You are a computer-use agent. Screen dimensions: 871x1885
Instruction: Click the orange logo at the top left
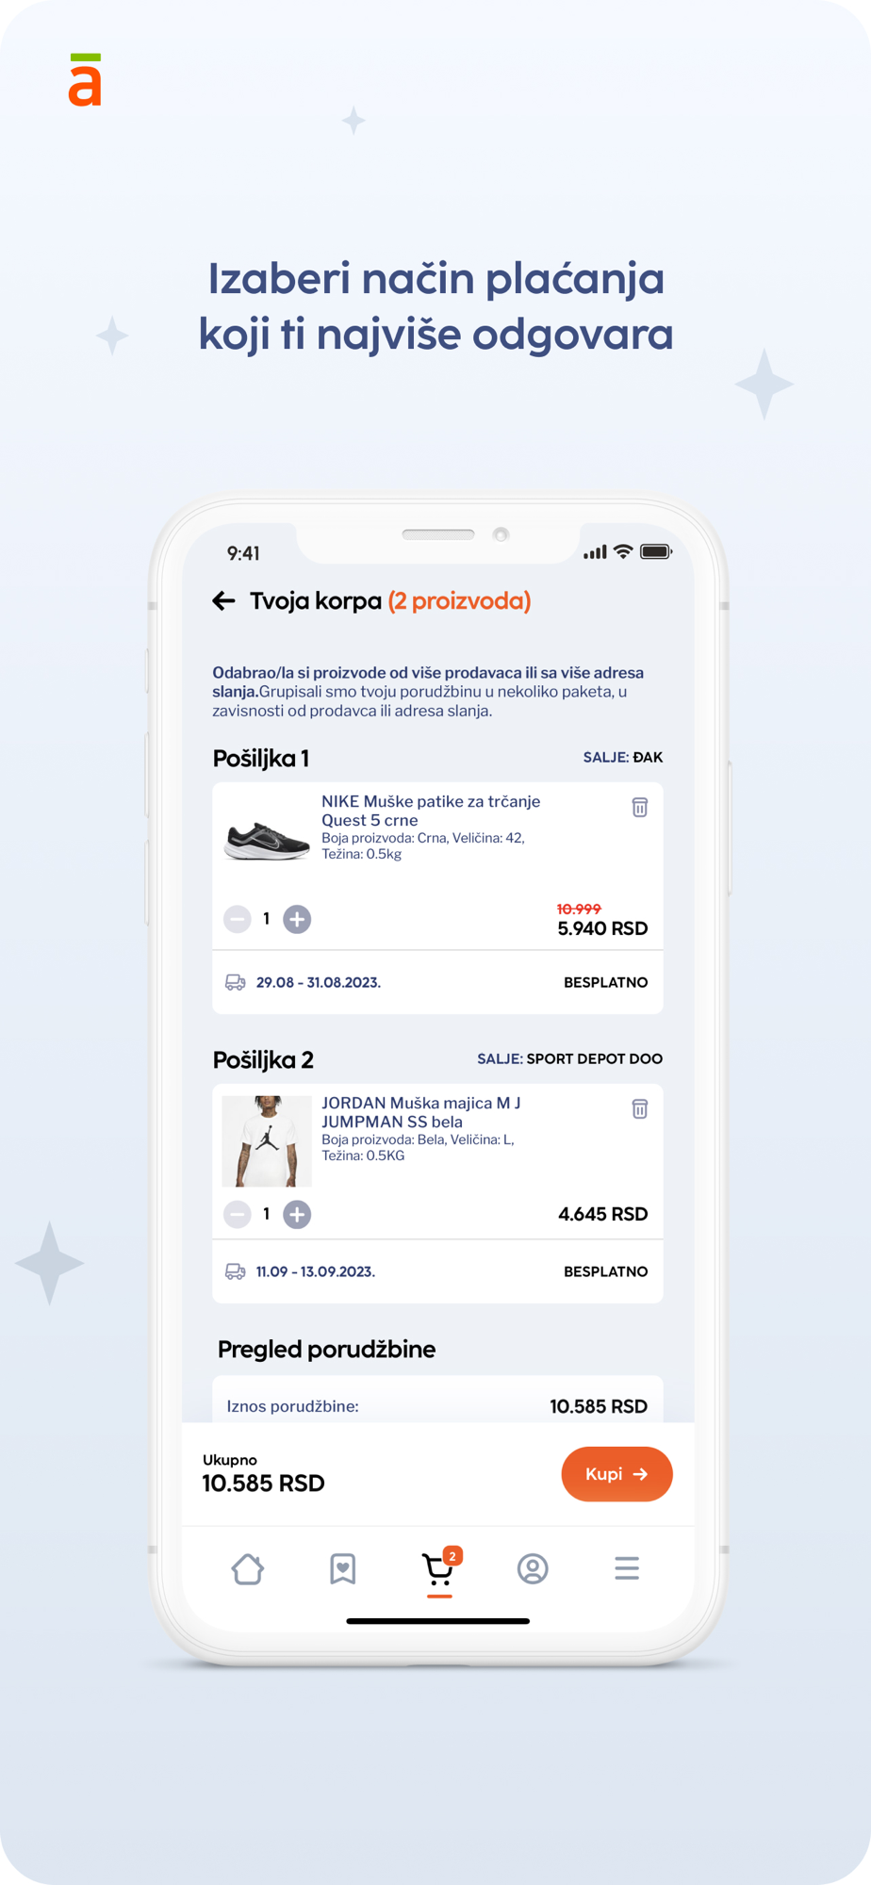[85, 80]
